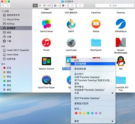The width and height of the screenshot is (135, 124).
Task: Open the arrange-by dropdown in toolbar
Action: 56,6
